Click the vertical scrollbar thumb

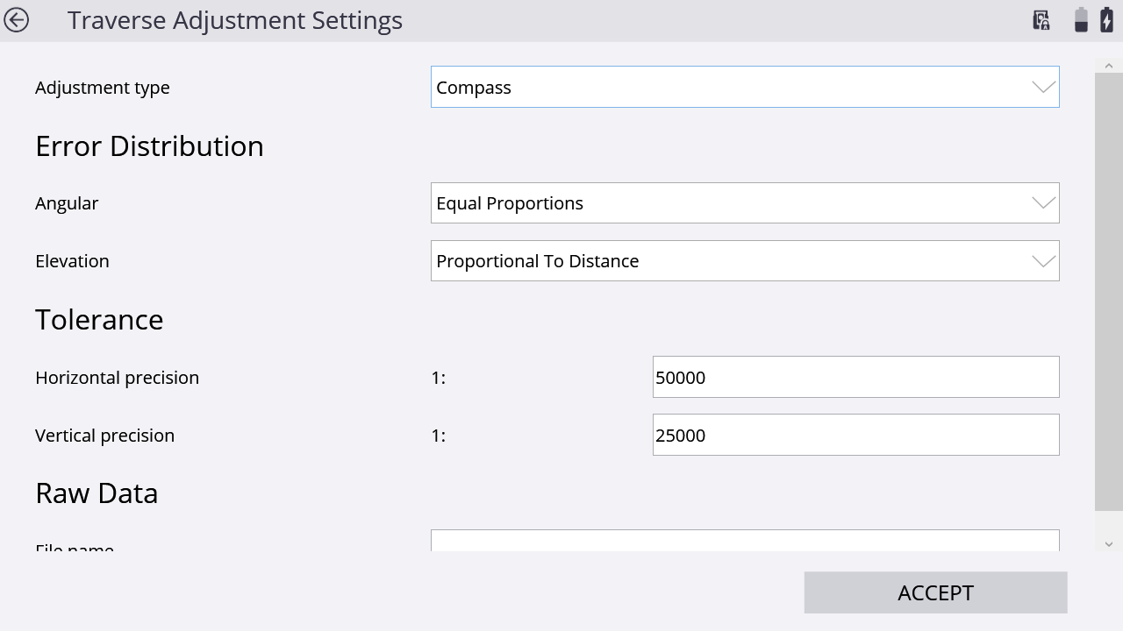coord(1109,292)
